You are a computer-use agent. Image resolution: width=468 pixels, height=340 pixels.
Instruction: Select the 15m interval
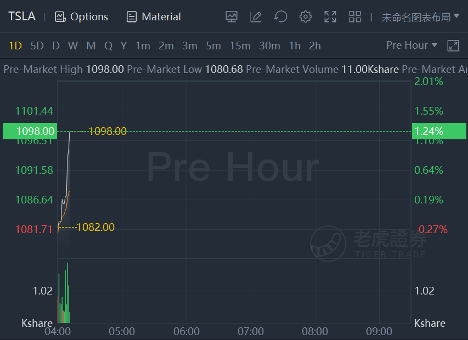point(240,46)
